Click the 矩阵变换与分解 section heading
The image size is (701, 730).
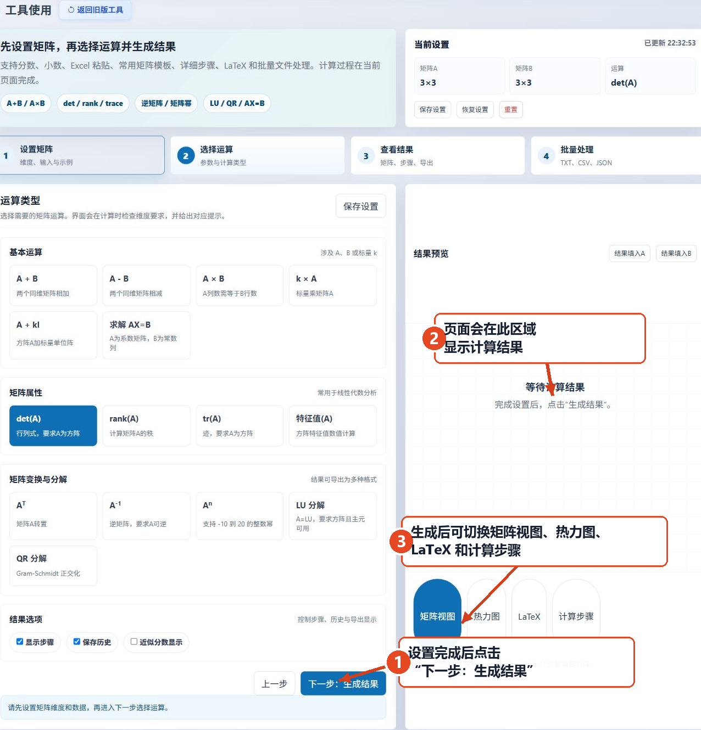[38, 479]
